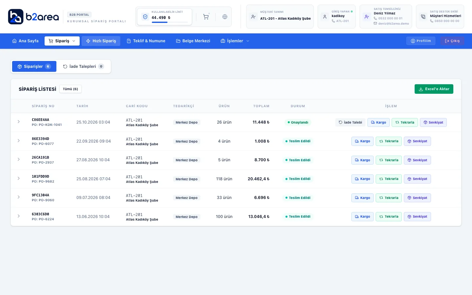Click the Tümü (6) filter chip

pyautogui.click(x=70, y=89)
